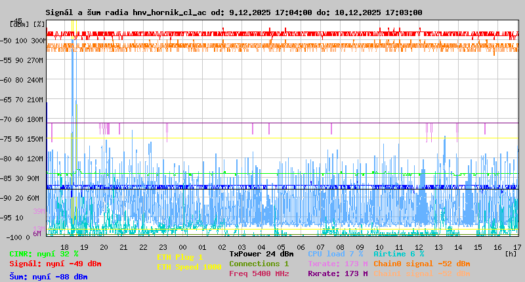
Task: Select the CPU load legend entry
Action: pos(335,254)
